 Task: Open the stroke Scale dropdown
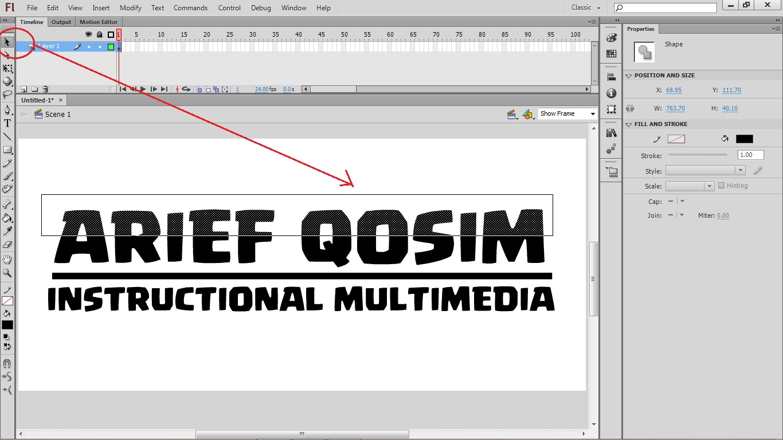690,186
